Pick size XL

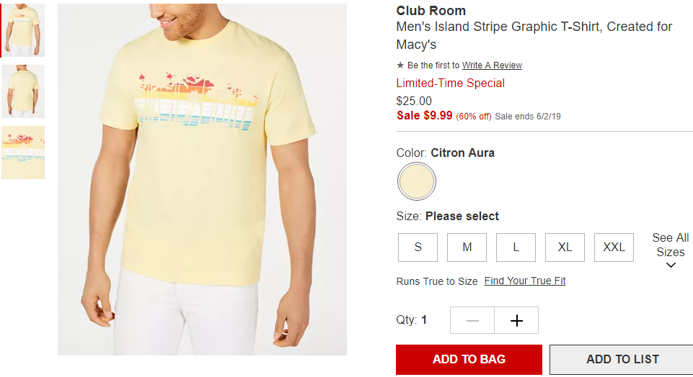(565, 247)
